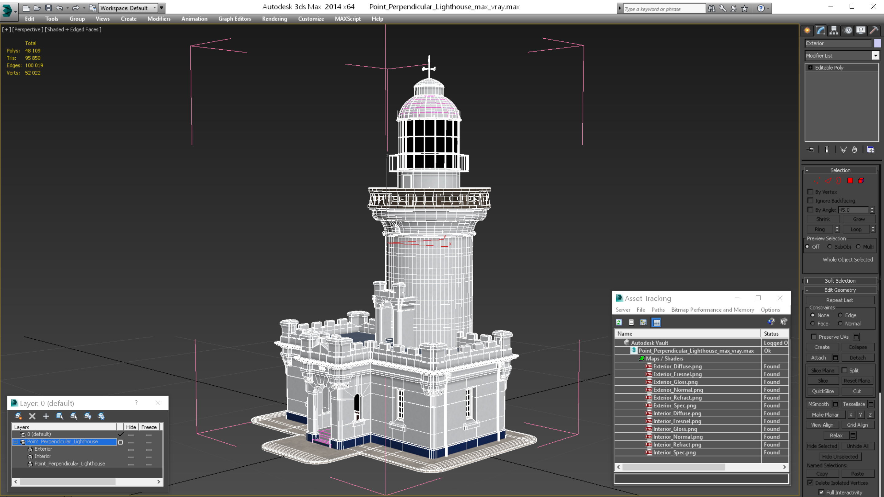884x497 pixels.
Task: Click Hide/Unhide All Layers icon
Action: tap(87, 416)
